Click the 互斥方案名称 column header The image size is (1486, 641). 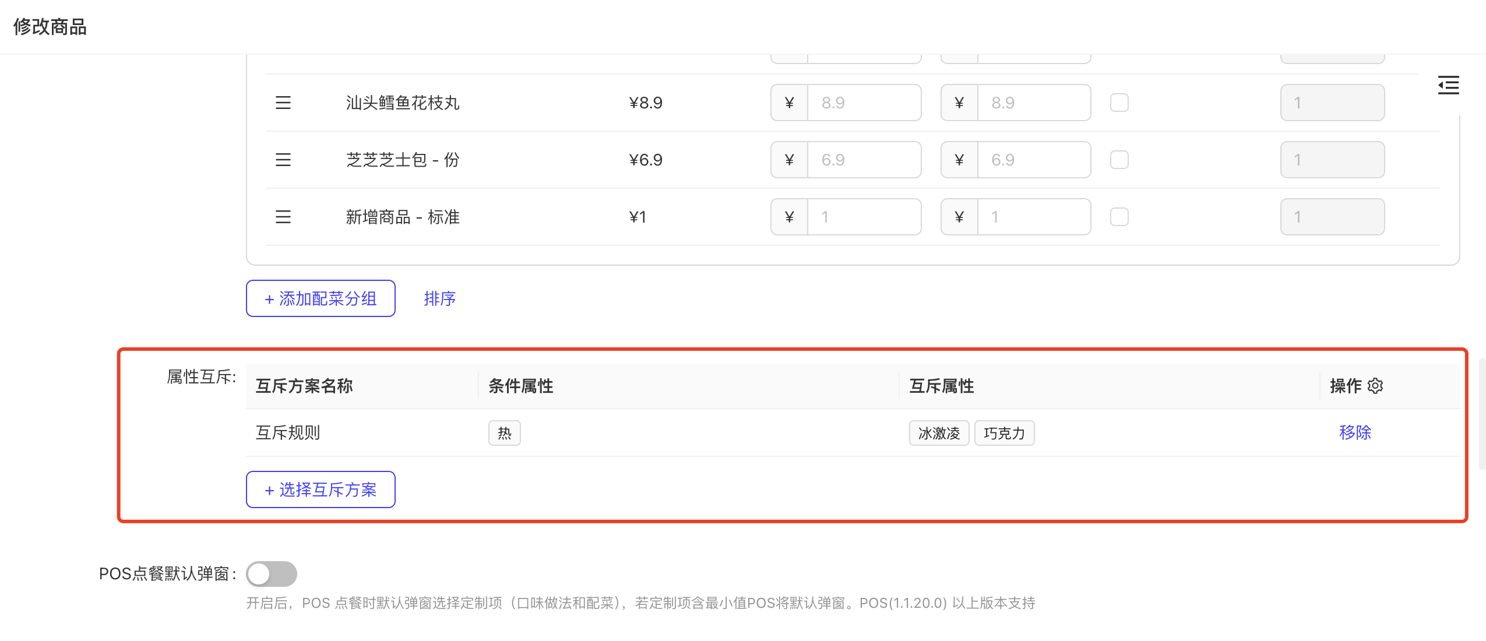point(304,386)
